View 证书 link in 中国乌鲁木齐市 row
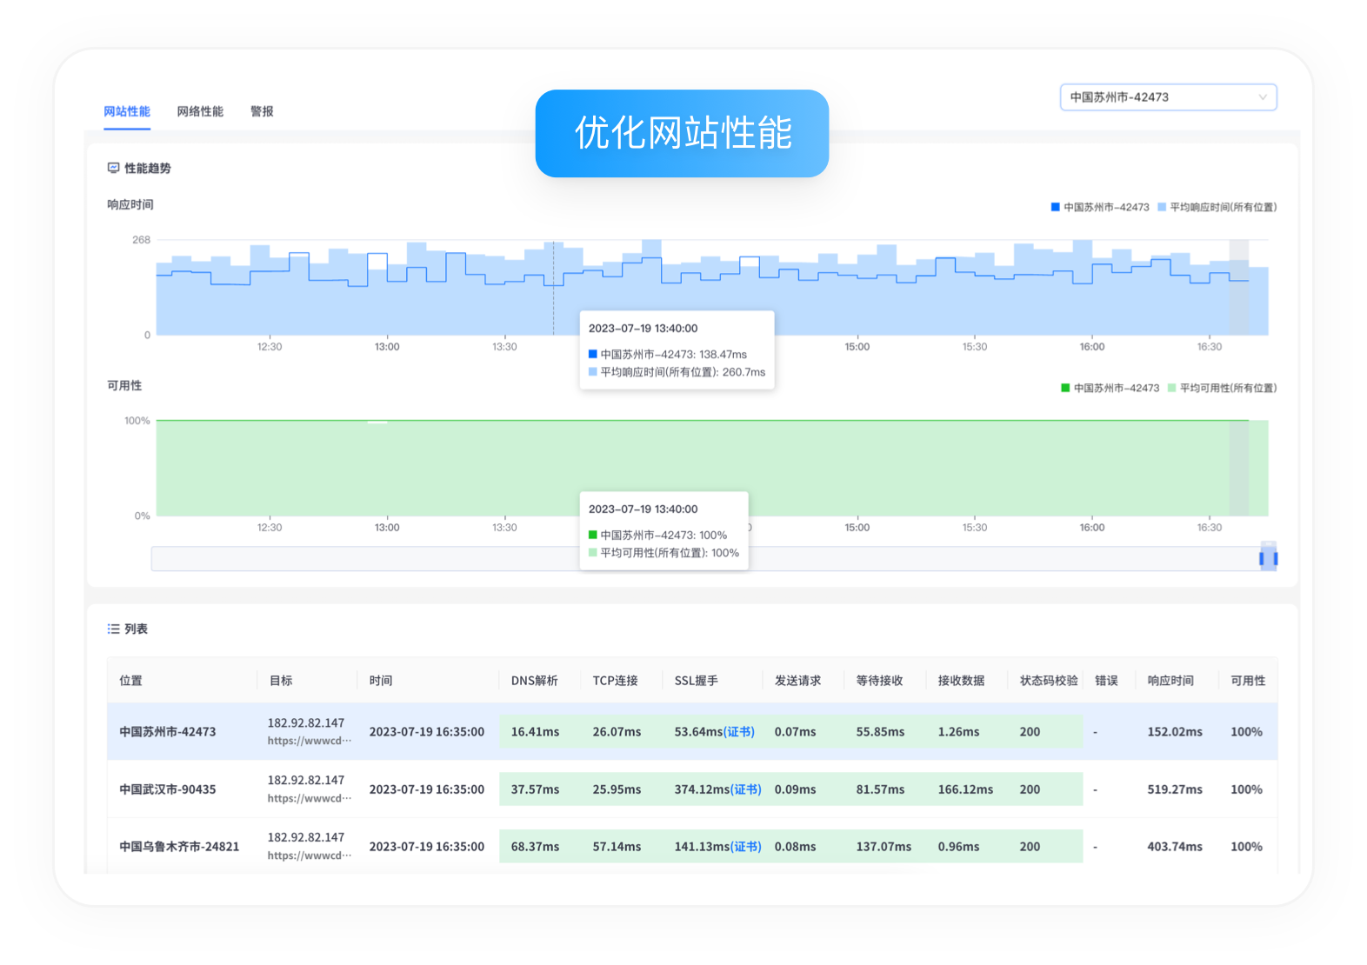 pos(746,847)
